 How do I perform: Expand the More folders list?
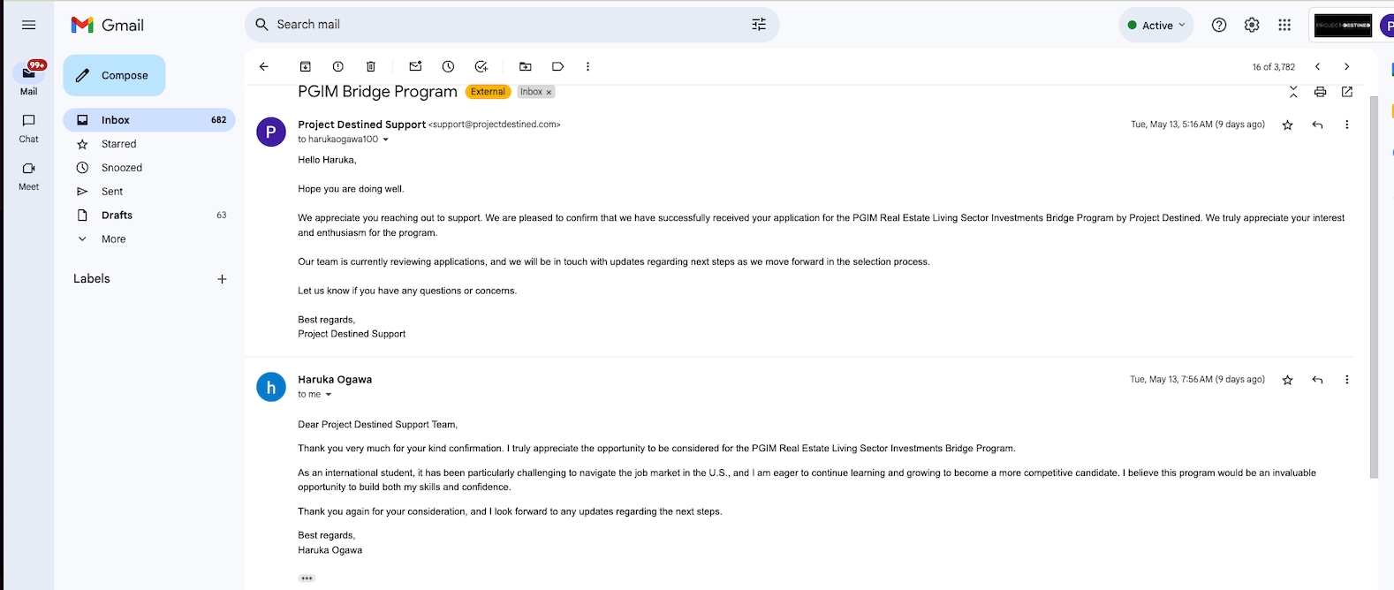[113, 239]
